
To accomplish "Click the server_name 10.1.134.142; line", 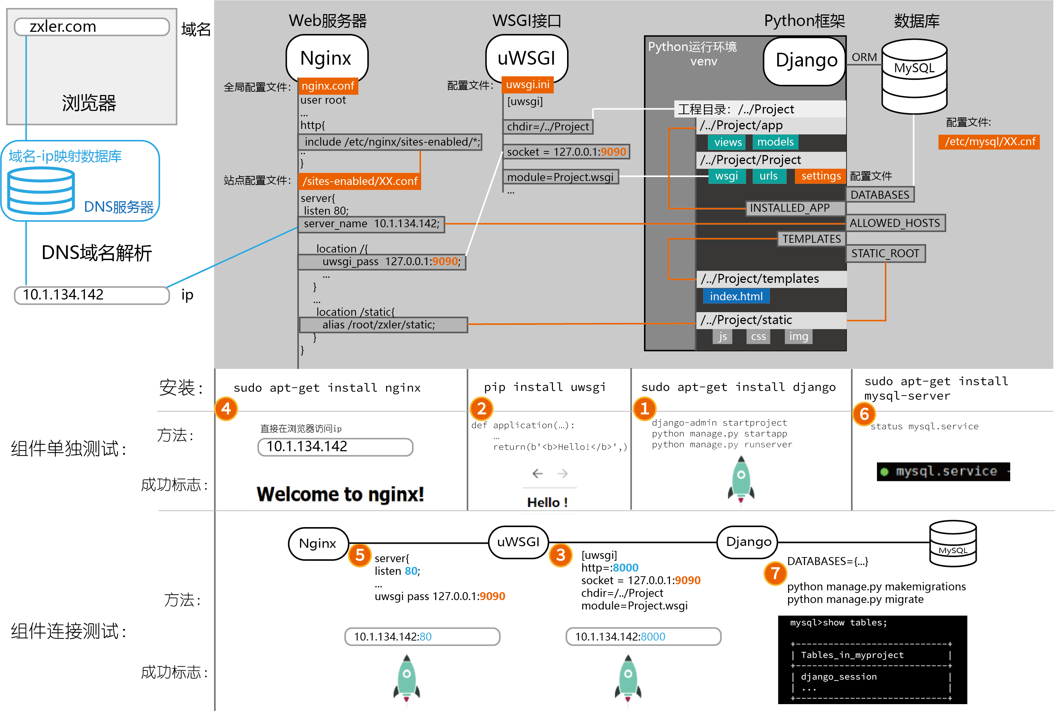I will click(371, 224).
